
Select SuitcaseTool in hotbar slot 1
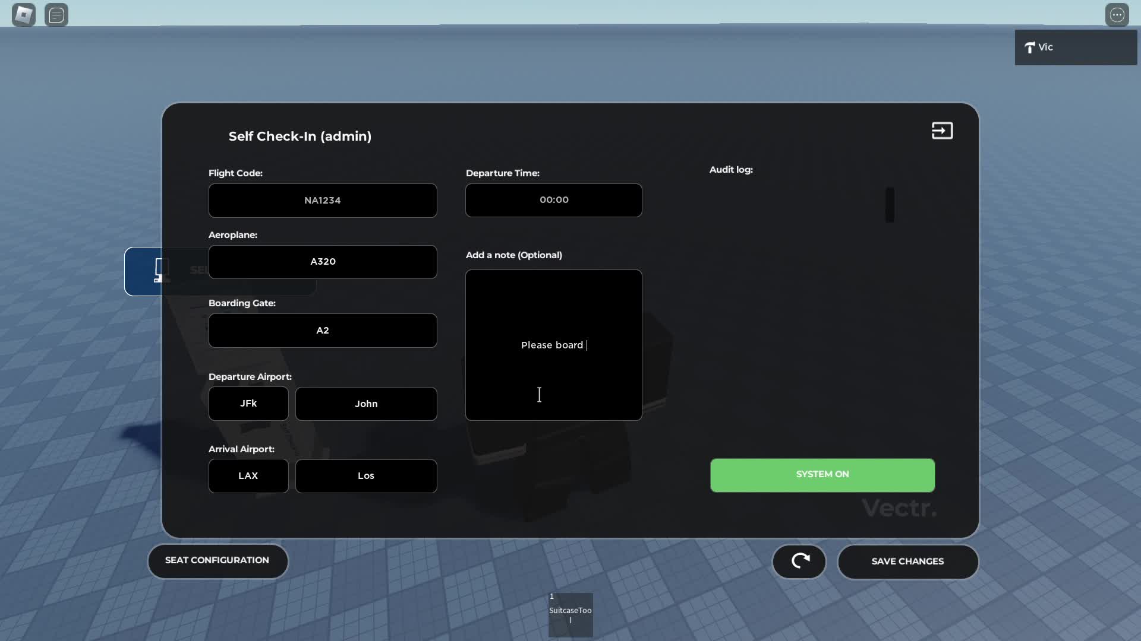pos(570,614)
